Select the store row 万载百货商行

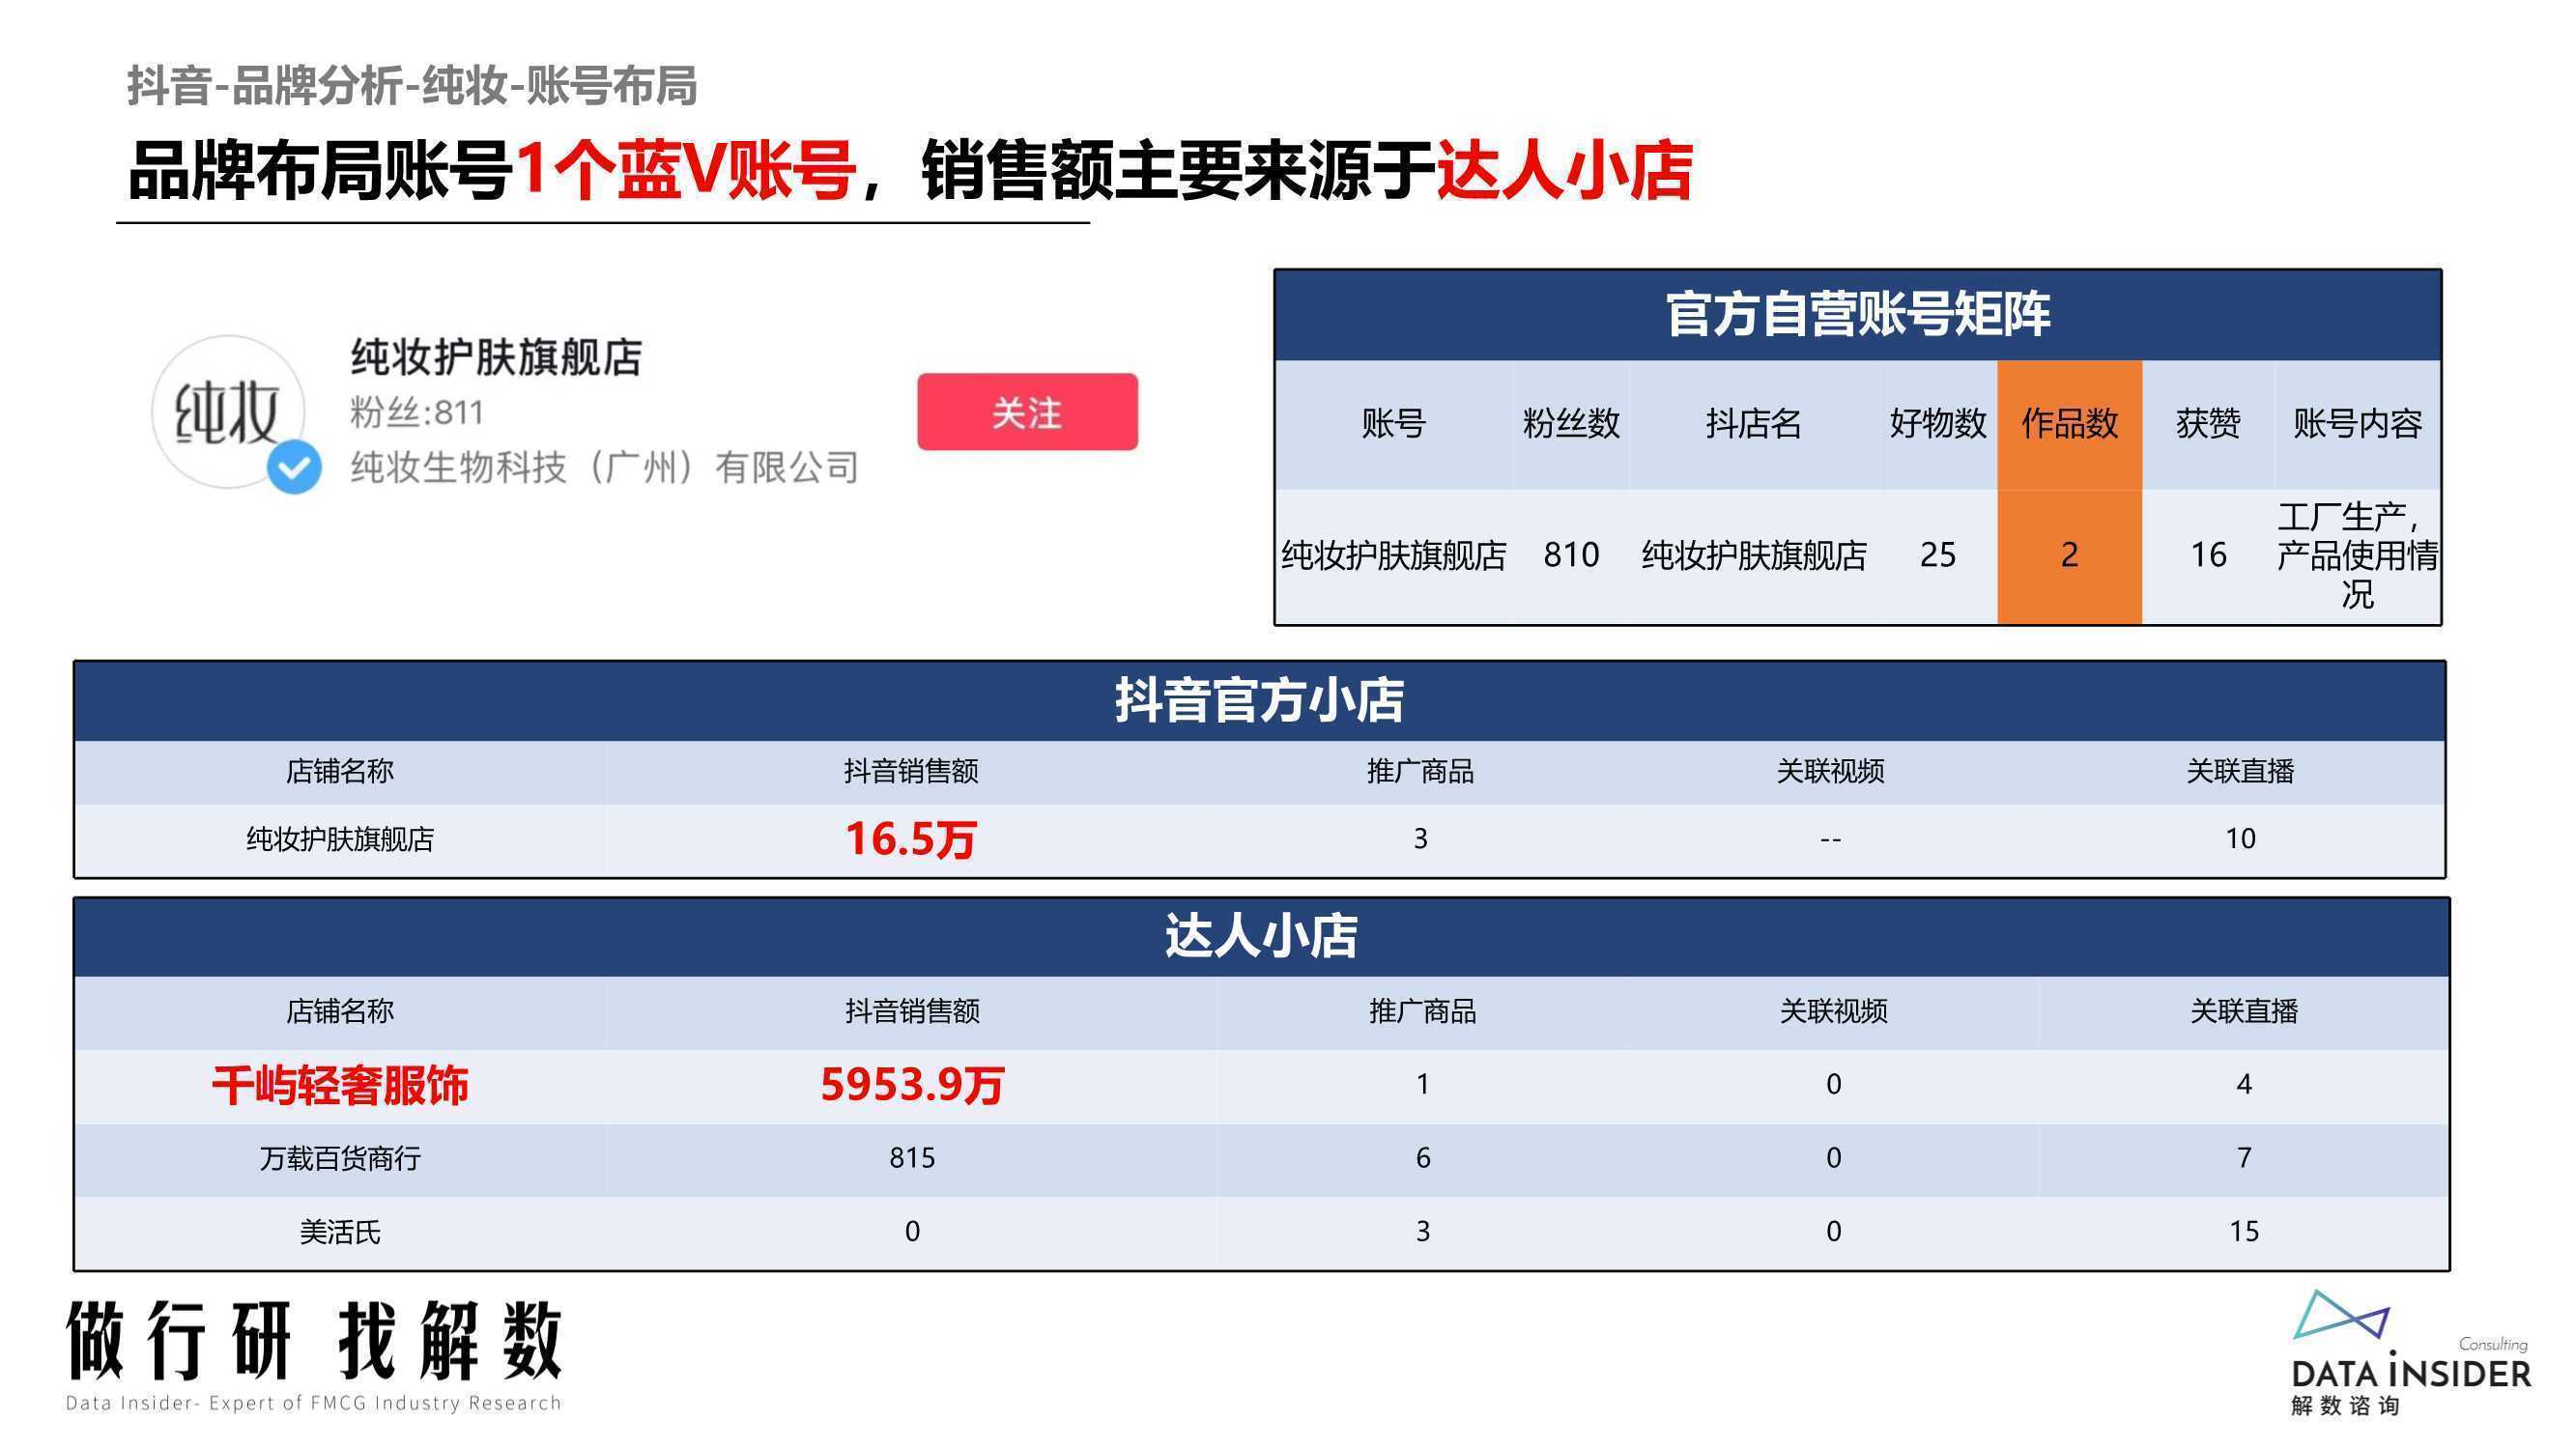click(x=1261, y=1159)
